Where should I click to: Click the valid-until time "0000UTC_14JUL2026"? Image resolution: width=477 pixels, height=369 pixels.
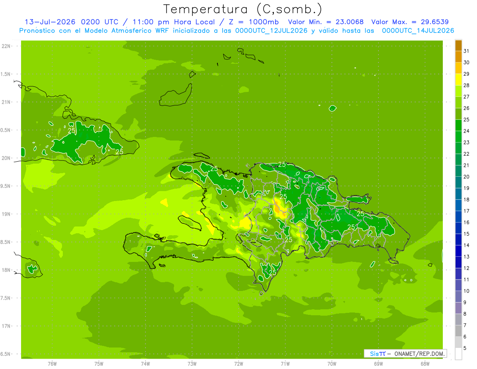pyautogui.click(x=418, y=31)
